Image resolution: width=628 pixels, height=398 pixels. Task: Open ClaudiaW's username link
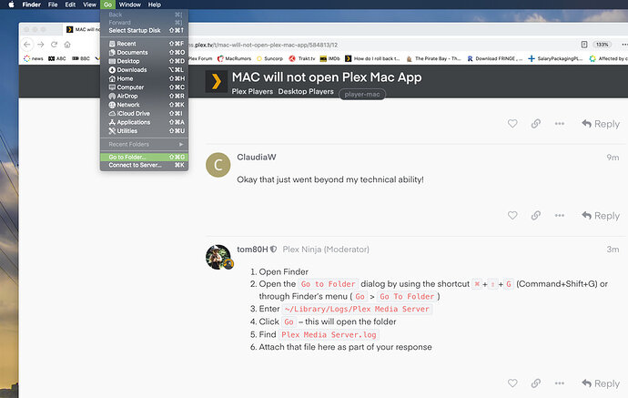257,158
